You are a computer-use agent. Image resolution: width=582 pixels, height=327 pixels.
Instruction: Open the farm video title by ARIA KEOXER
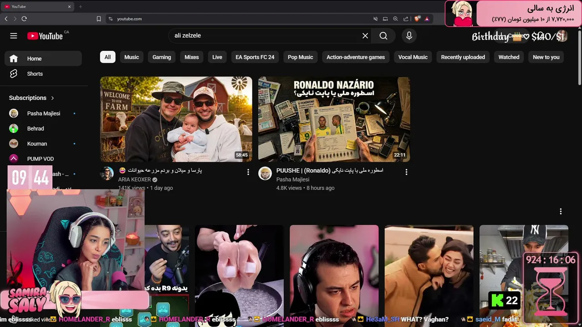[160, 170]
